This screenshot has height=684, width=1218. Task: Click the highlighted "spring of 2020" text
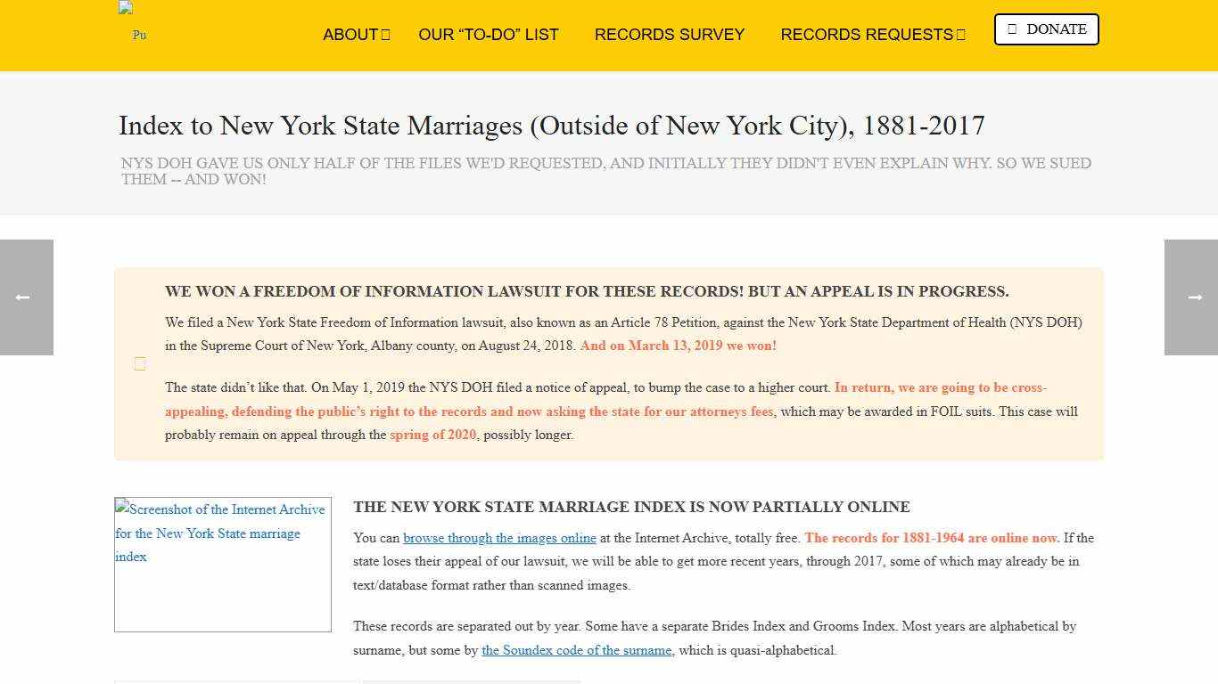pos(432,435)
